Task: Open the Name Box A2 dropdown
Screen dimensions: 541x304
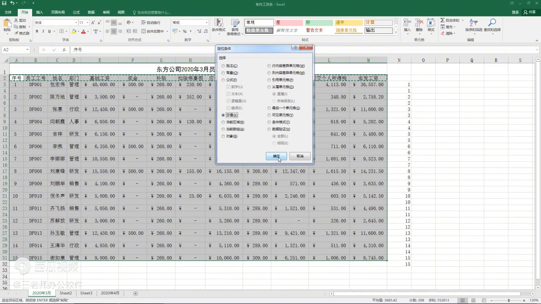Action: pyautogui.click(x=27, y=49)
